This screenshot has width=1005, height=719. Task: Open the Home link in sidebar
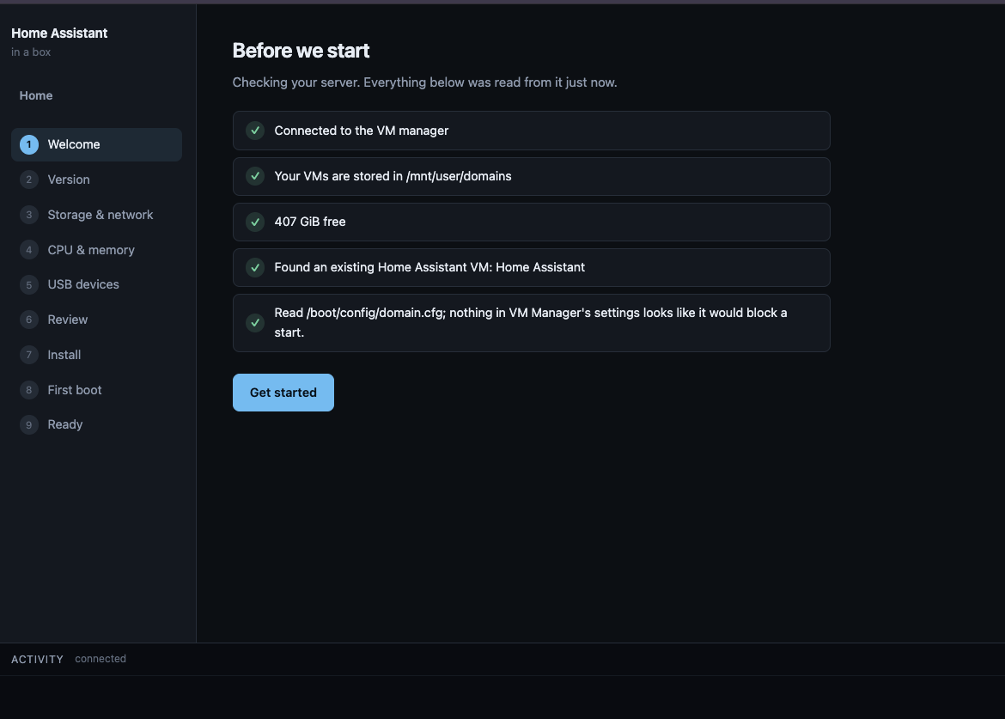click(36, 95)
